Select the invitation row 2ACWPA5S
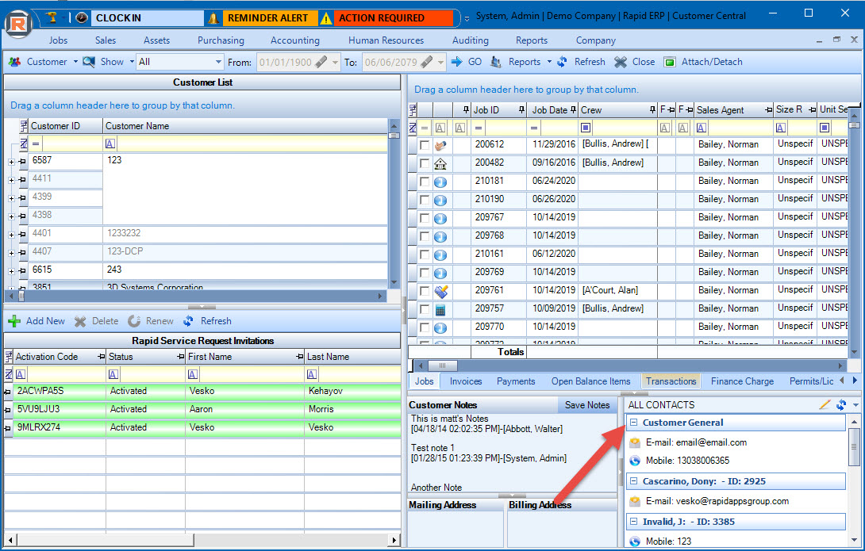 tap(202, 391)
